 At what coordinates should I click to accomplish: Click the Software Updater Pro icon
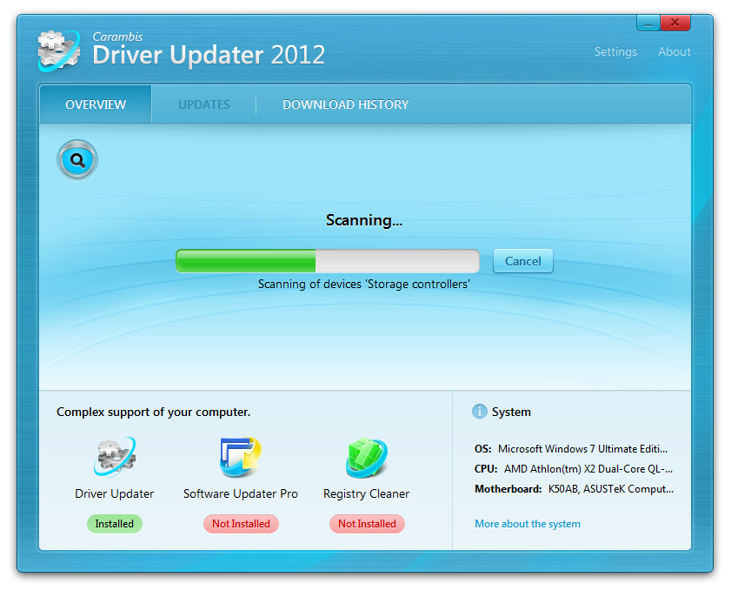[241, 457]
